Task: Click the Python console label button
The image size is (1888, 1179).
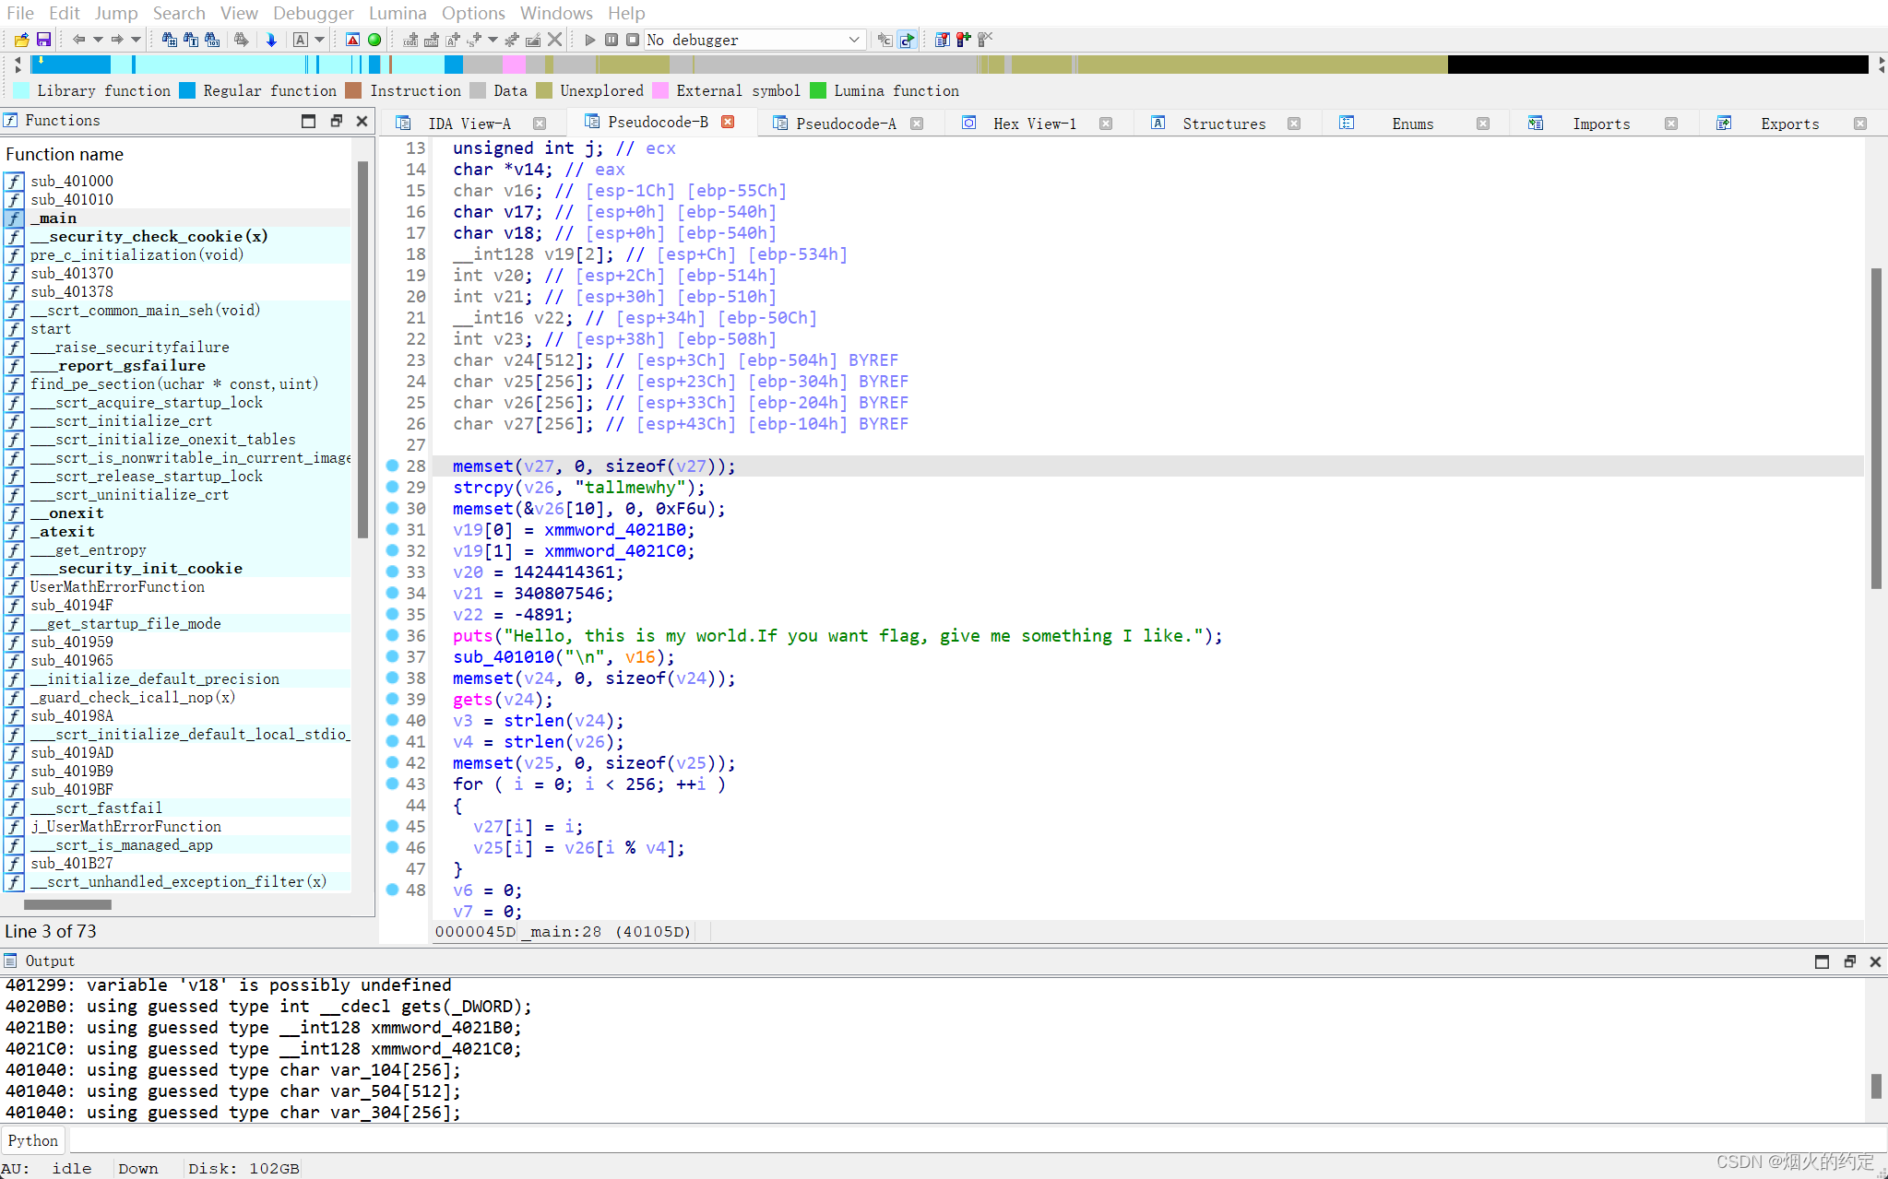Action: 33,1140
